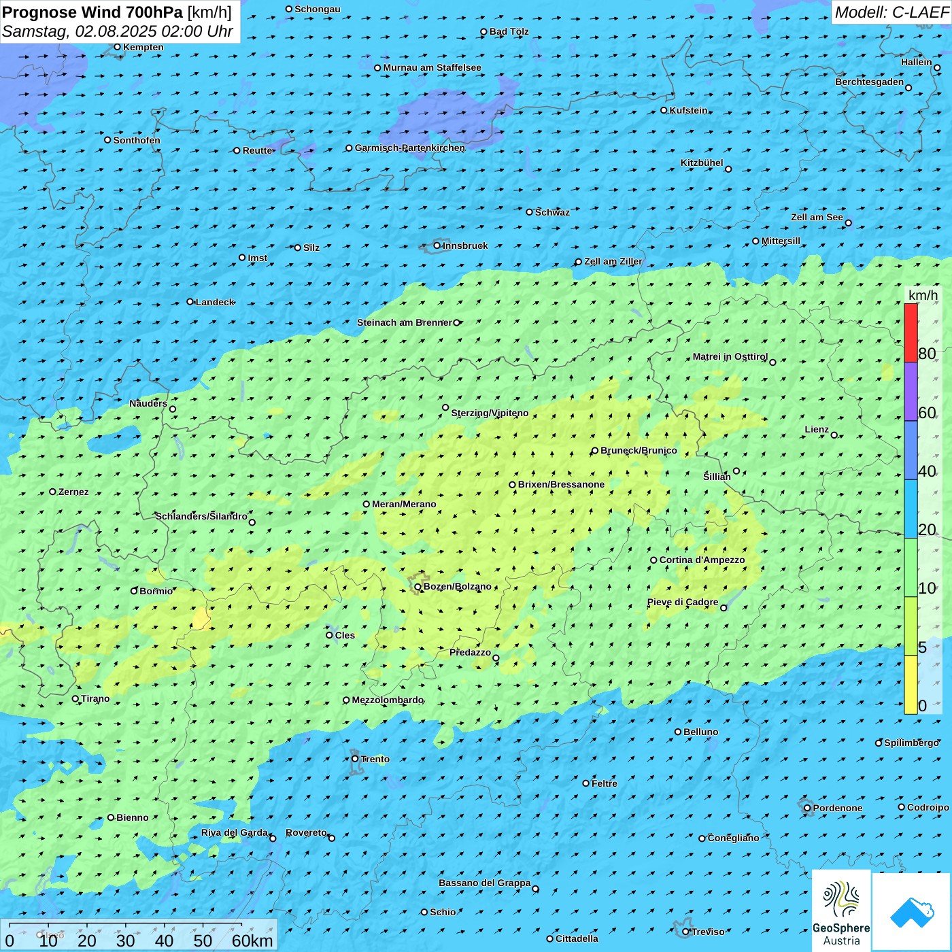The width and height of the screenshot is (952, 952).
Task: Click the Kufstein location marker
Action: 664,110
